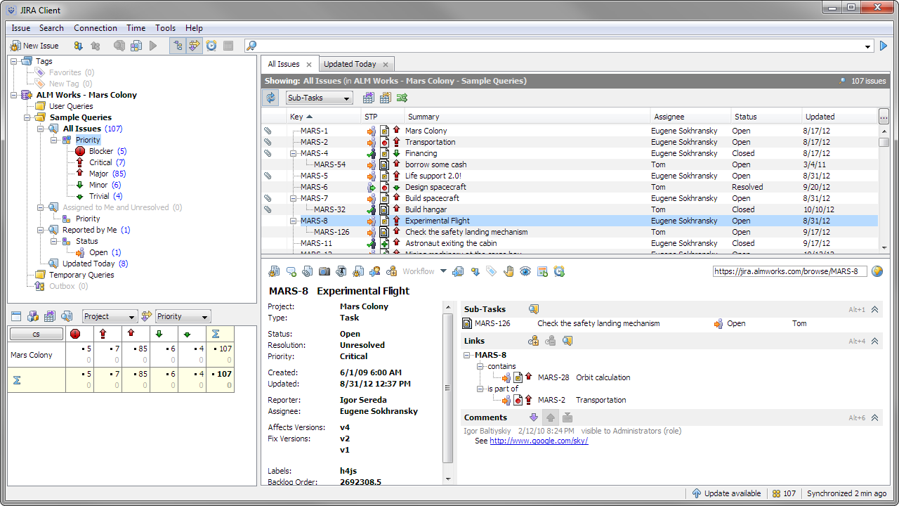Close the All Issues tab
This screenshot has width=899, height=506.
click(x=308, y=65)
